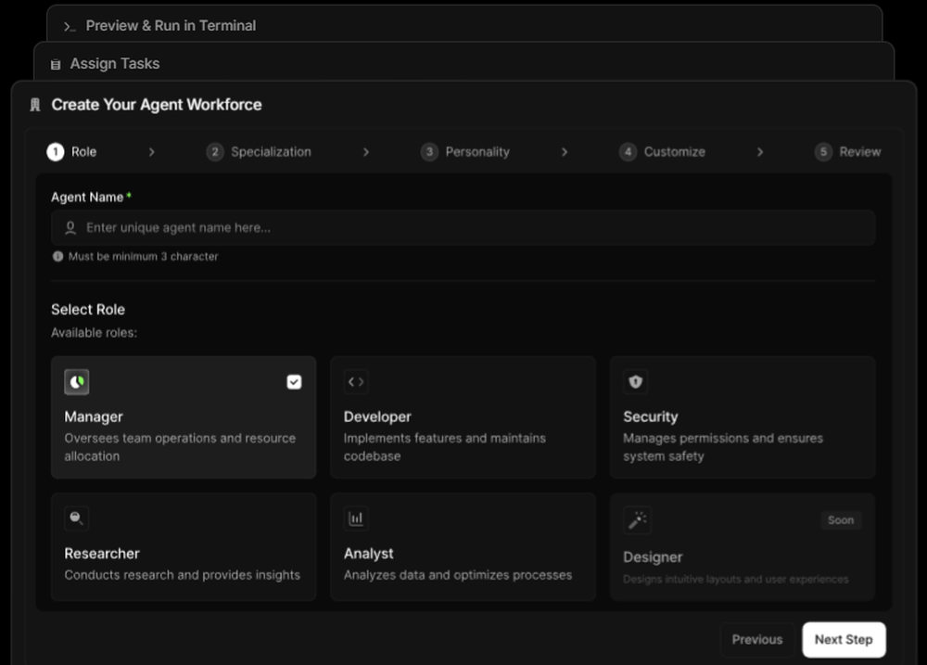Click the Soon badge on Designer card
Screen dimensions: 927x665
[x=840, y=520]
